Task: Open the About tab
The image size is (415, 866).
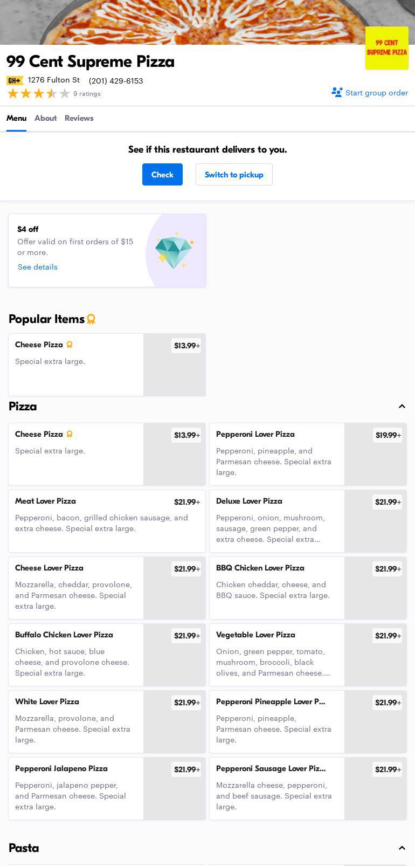Action: pyautogui.click(x=45, y=118)
